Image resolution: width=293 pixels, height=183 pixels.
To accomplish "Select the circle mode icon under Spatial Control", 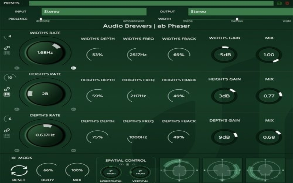I will tap(134, 164).
